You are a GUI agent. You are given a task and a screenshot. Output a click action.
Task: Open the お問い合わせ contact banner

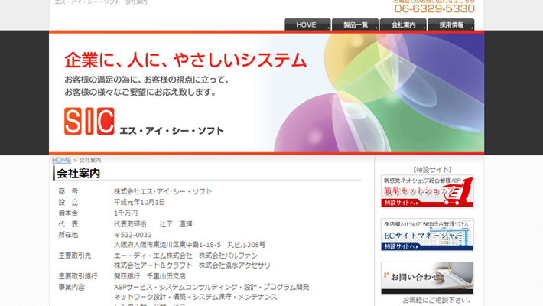pos(427,278)
